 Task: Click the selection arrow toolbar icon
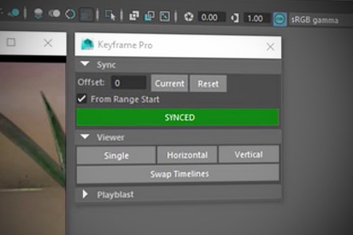click(110, 15)
